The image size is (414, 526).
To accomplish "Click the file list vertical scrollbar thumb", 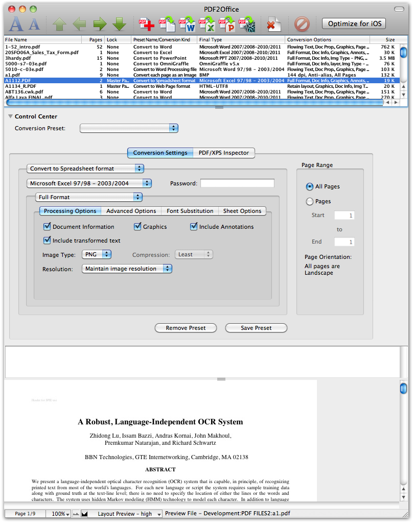I will (x=404, y=52).
